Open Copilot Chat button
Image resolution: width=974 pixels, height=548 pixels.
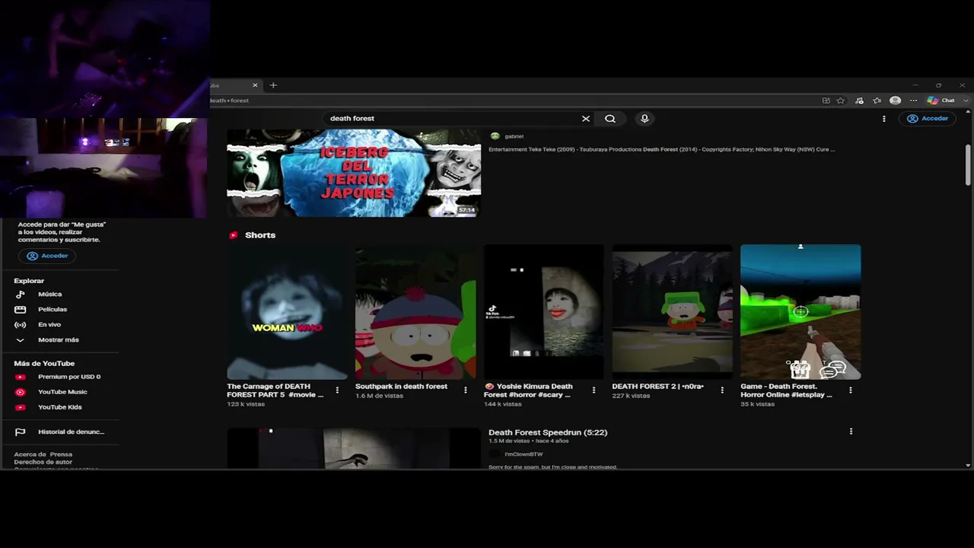tap(941, 100)
